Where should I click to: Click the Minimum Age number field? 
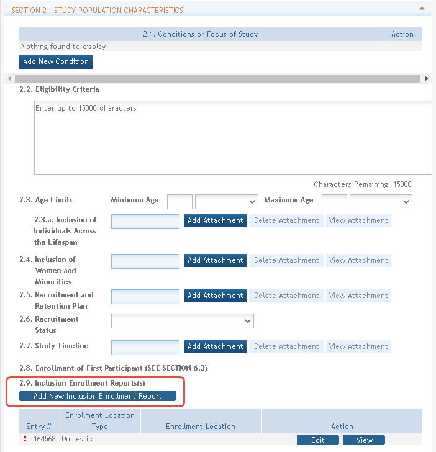pyautogui.click(x=179, y=202)
